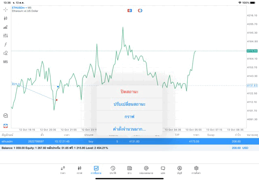
Task: Open the drawing objects shapes icon
Action: point(6,53)
